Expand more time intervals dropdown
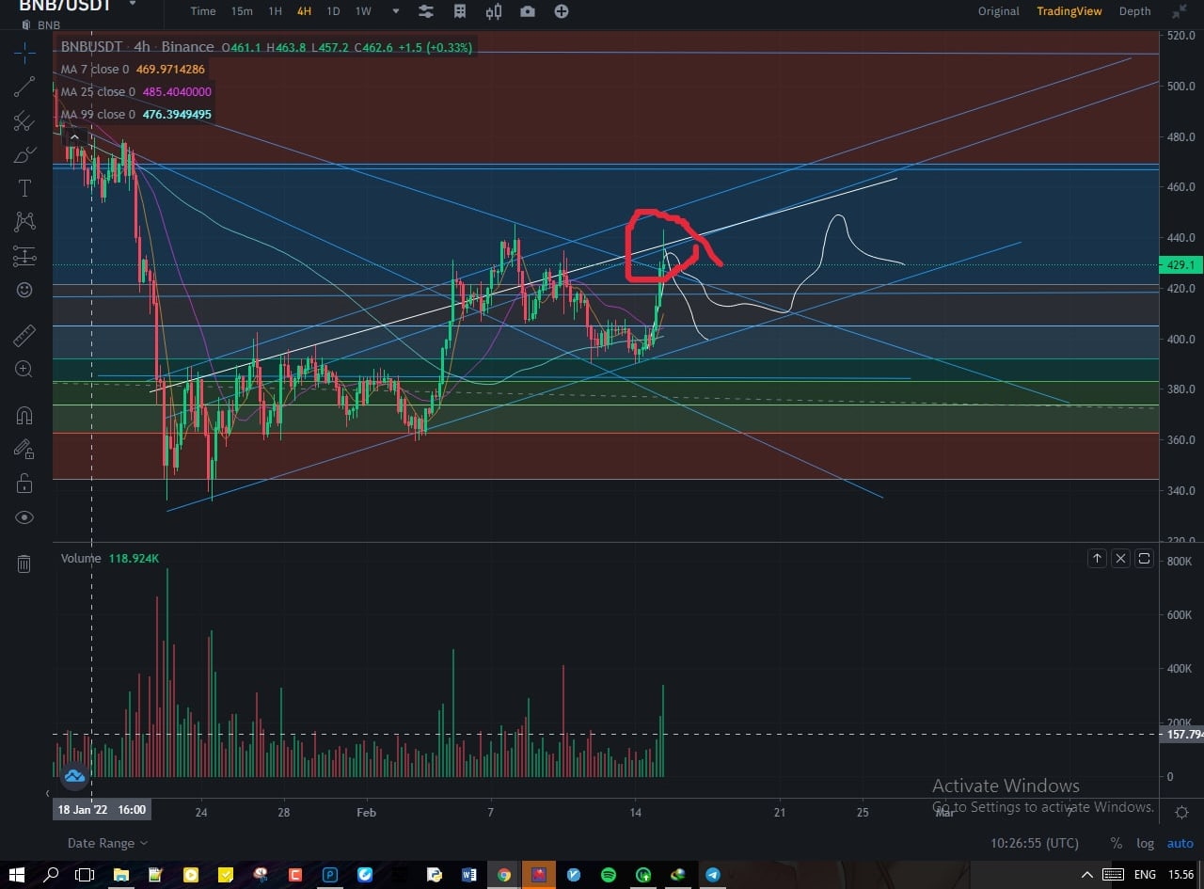 tap(395, 11)
